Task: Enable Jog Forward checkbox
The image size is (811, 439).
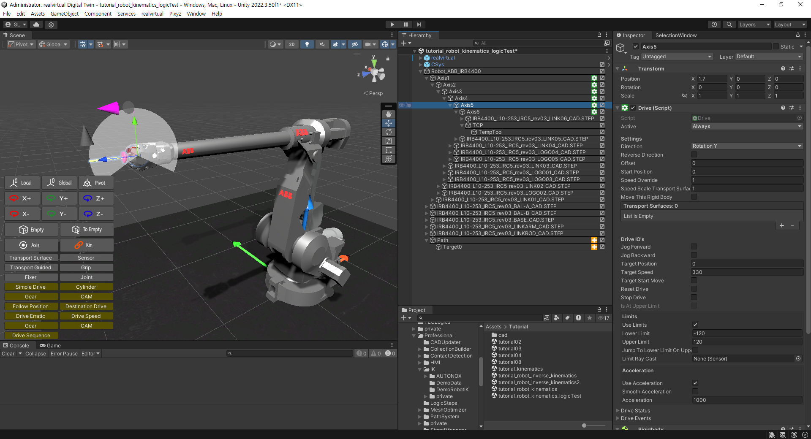Action: point(694,247)
